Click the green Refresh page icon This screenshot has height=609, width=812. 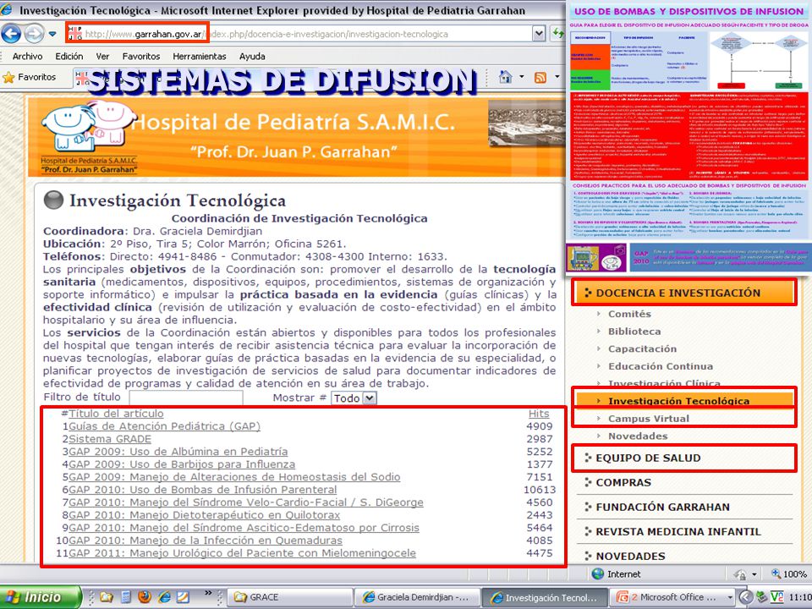tap(557, 34)
